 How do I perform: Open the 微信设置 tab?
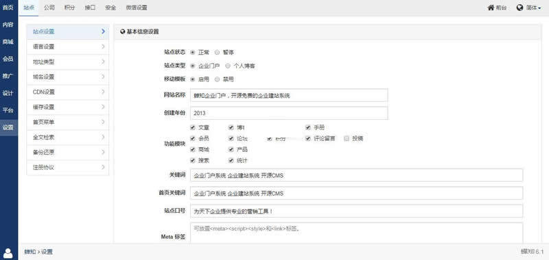pos(137,8)
